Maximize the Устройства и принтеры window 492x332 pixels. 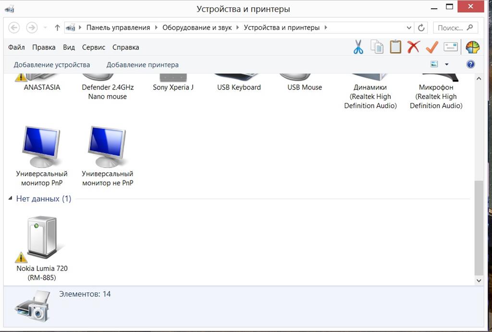(449, 7)
